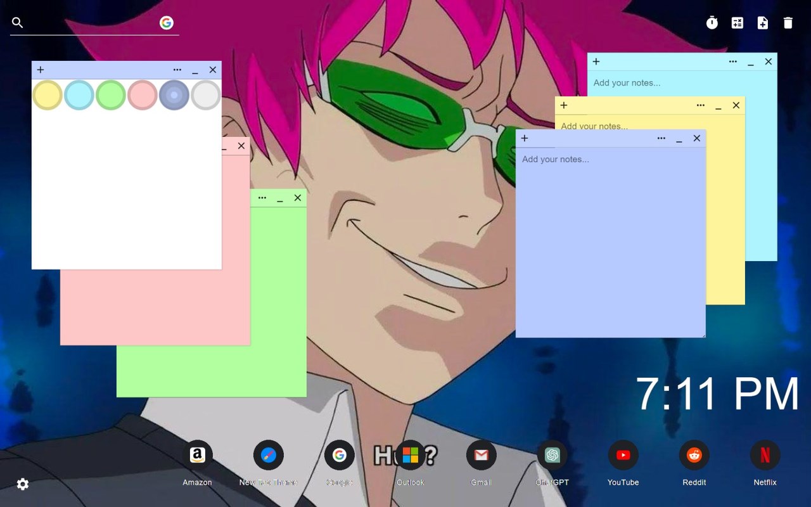Close the green note
Viewport: 811px width, 507px height.
(298, 198)
